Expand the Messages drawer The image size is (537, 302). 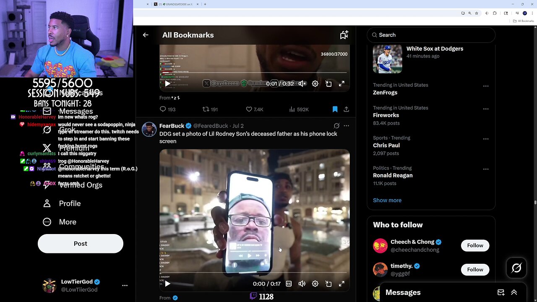(514, 292)
